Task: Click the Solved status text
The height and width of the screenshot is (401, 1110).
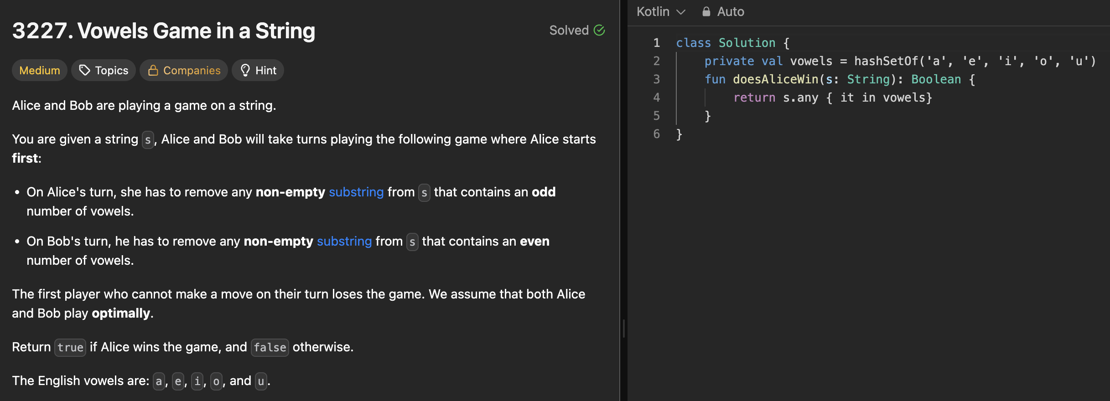Action: tap(569, 31)
